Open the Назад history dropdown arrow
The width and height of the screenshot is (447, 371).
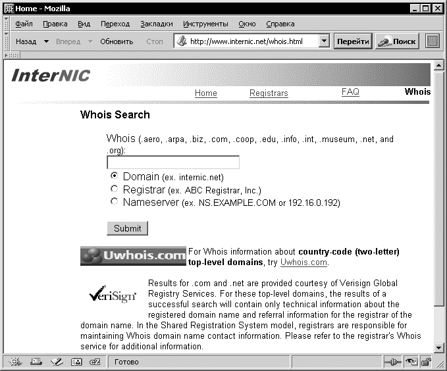coord(46,41)
